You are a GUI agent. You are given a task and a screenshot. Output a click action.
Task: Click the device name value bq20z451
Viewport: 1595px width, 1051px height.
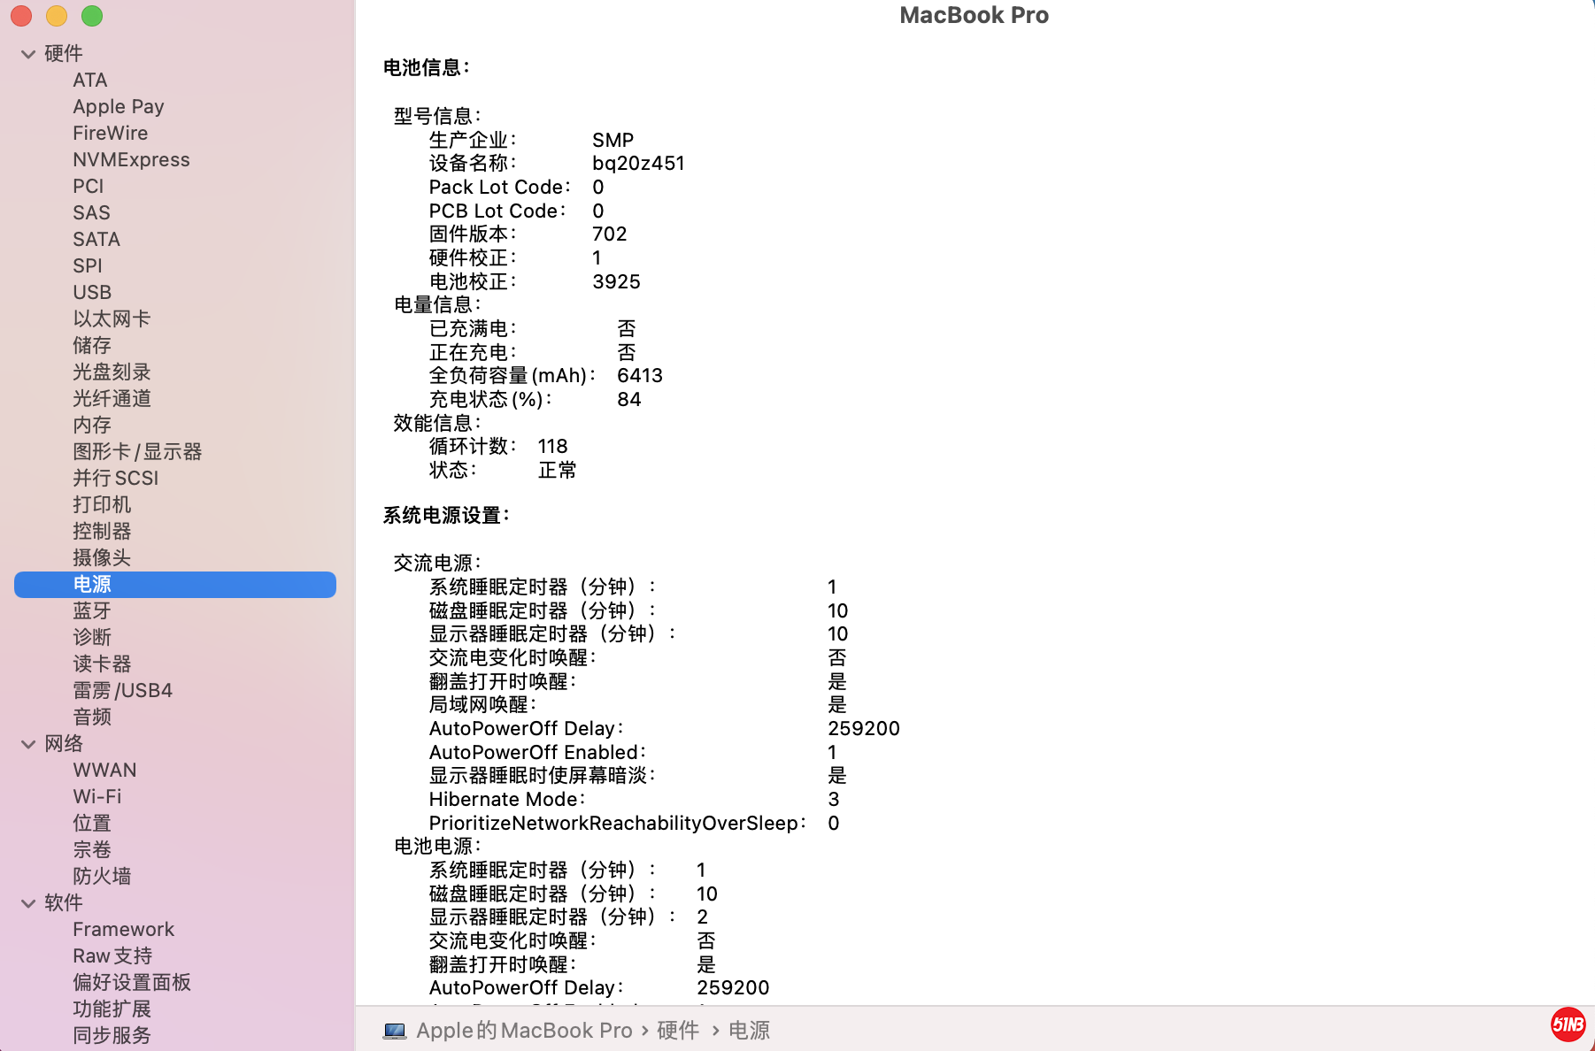coord(638,164)
